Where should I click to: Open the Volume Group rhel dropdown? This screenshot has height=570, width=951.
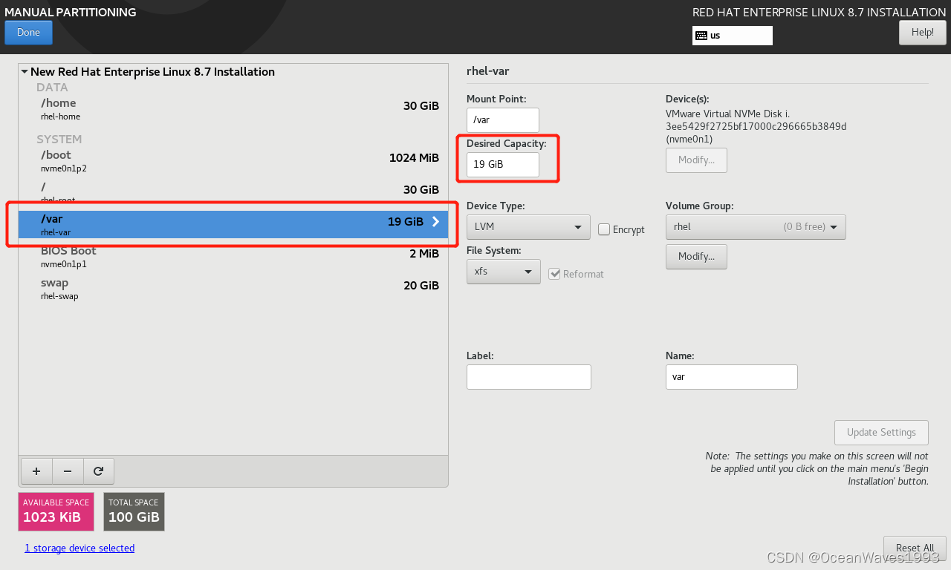click(x=756, y=227)
